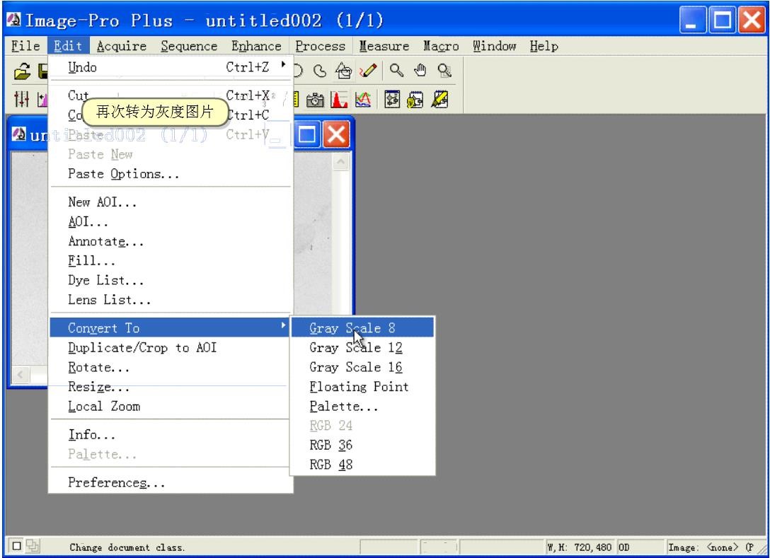Click the lightbulb page macro icon
The height and width of the screenshot is (558, 770).
pyautogui.click(x=415, y=100)
